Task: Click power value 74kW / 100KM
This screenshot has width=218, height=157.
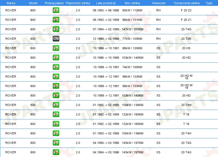Action: tap(132, 67)
